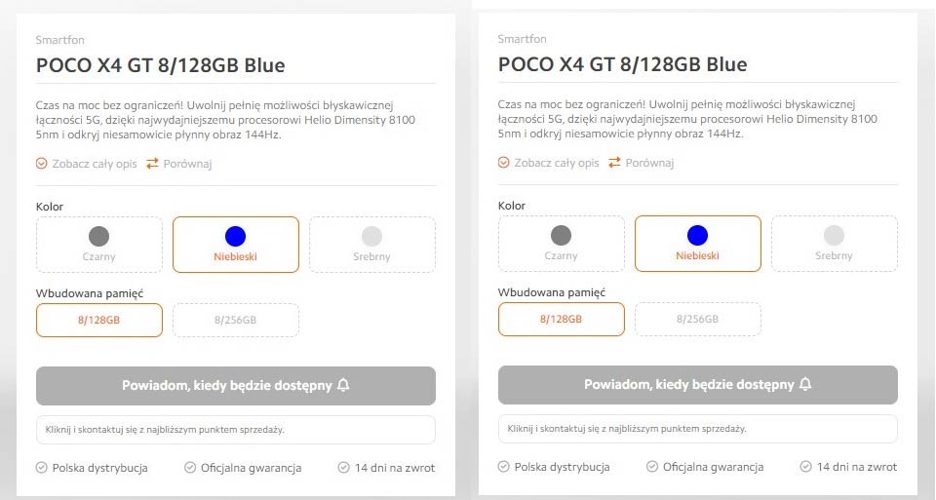
Task: Click left panel's Oficjalna gwarancja checkmark icon
Action: (190, 468)
